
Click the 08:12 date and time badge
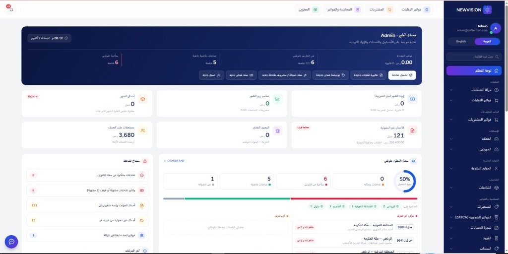coord(49,38)
